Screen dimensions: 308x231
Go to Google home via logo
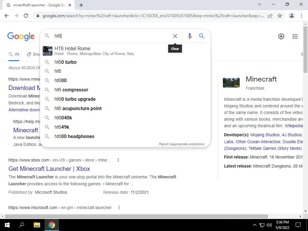click(x=21, y=36)
